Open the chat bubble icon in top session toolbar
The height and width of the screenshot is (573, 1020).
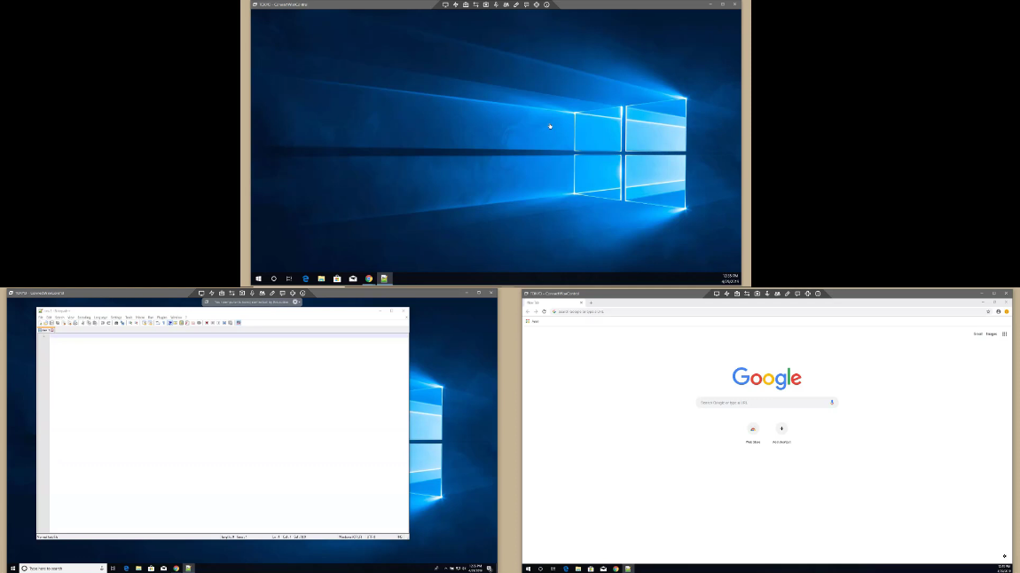526,4
